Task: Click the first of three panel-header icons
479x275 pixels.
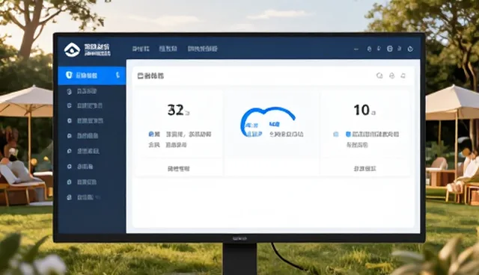Action: coord(379,75)
